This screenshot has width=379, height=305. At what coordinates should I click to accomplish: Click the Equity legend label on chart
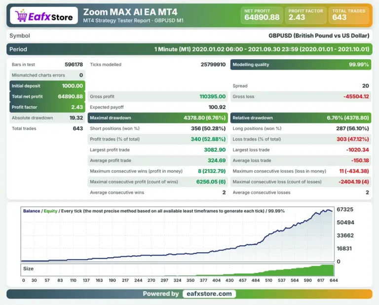(50, 211)
